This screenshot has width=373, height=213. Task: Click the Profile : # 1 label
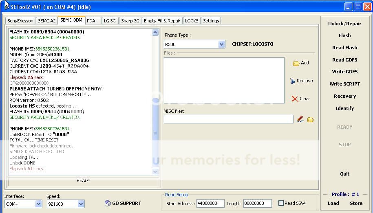click(345, 194)
